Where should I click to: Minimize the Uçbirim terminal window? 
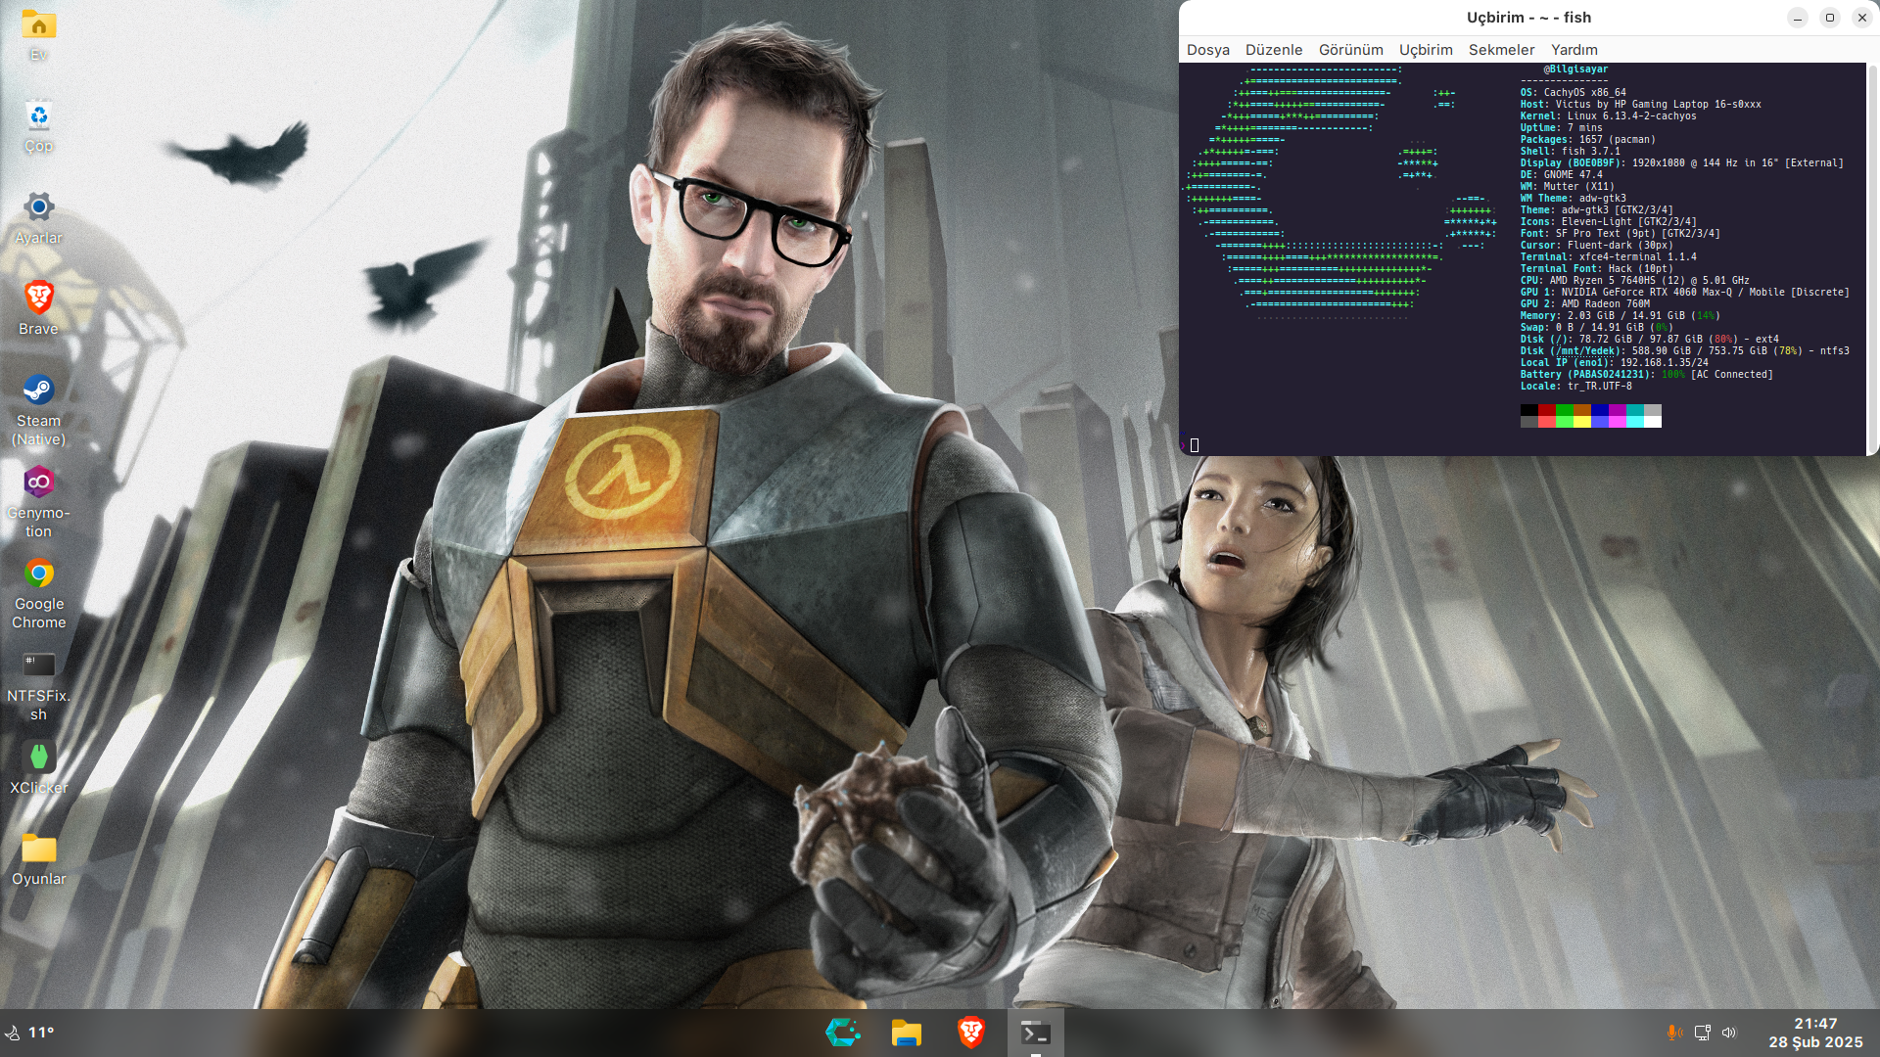(1798, 18)
